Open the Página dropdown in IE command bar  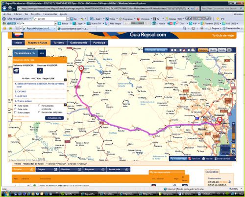click(x=215, y=28)
